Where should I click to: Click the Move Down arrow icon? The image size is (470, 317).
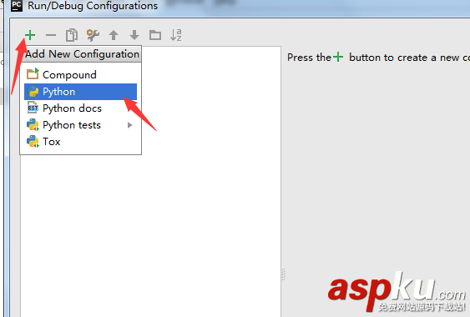[134, 35]
